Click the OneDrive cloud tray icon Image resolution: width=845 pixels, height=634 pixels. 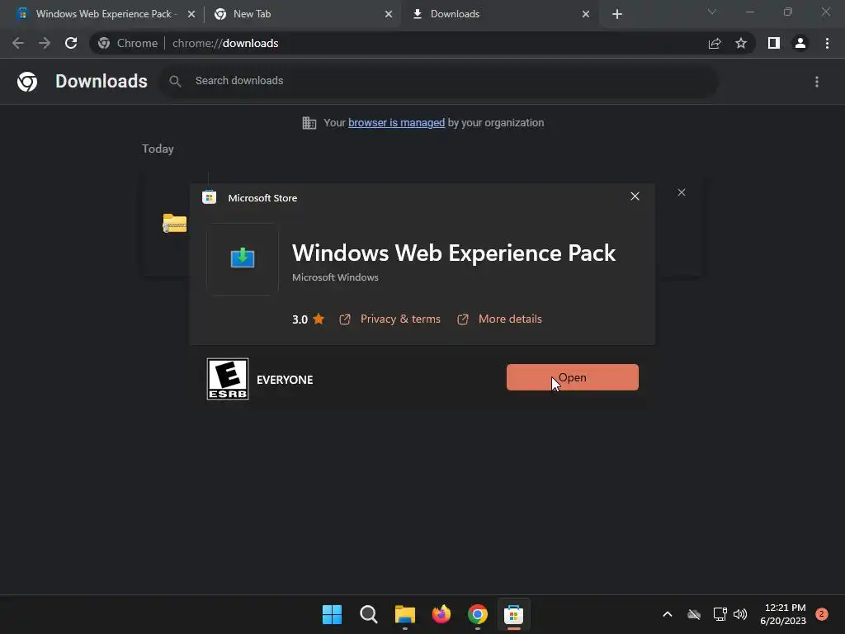tap(694, 614)
